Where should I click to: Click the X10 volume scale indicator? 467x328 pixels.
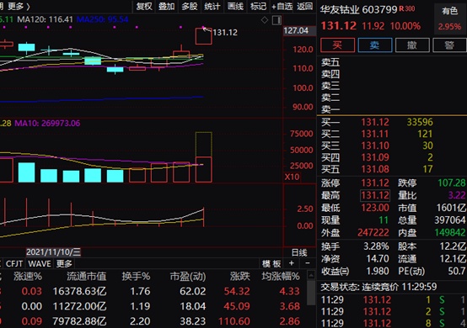pos(292,177)
